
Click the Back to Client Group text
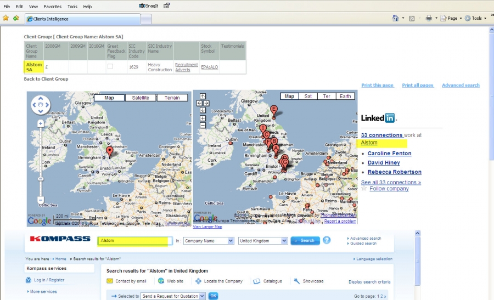tap(46, 79)
